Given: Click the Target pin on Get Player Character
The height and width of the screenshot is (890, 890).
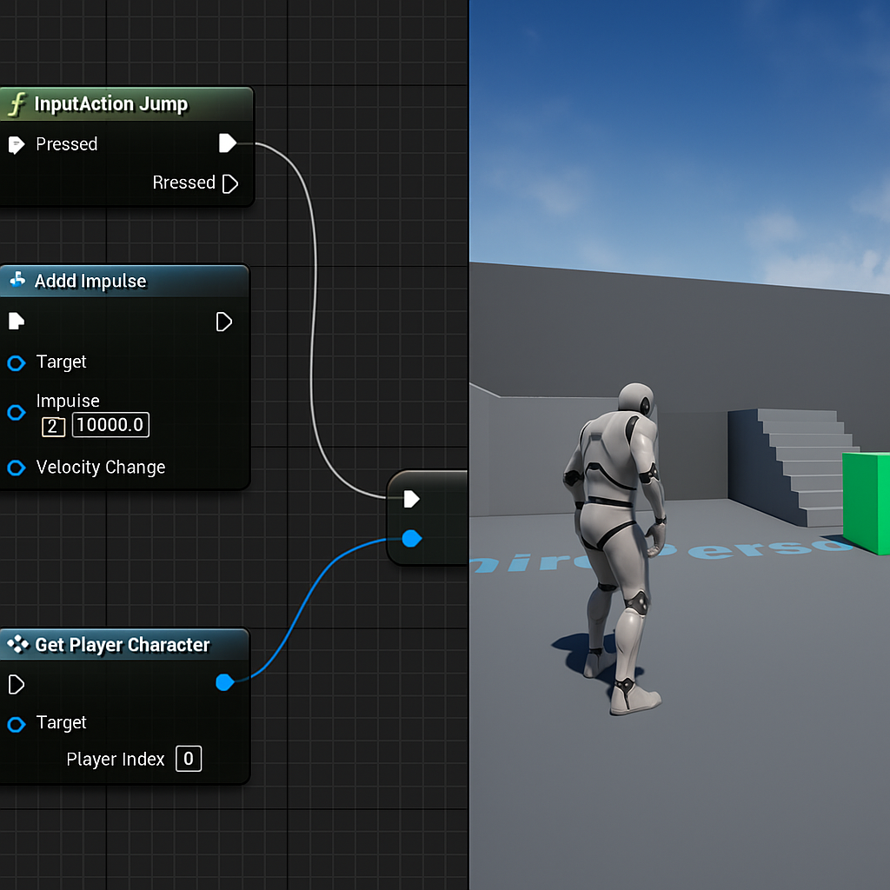Looking at the screenshot, I should tap(15, 723).
